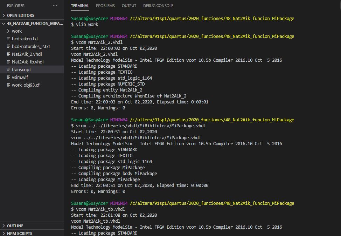Screen dimensions: 341x236
Task: Switch to the Output tab
Action: 129,6
